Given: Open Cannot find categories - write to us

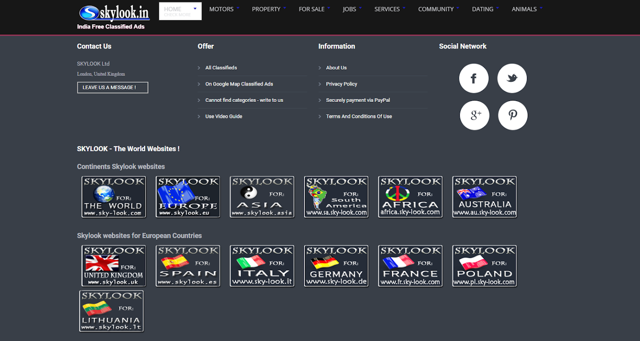Looking at the screenshot, I should pyautogui.click(x=244, y=100).
